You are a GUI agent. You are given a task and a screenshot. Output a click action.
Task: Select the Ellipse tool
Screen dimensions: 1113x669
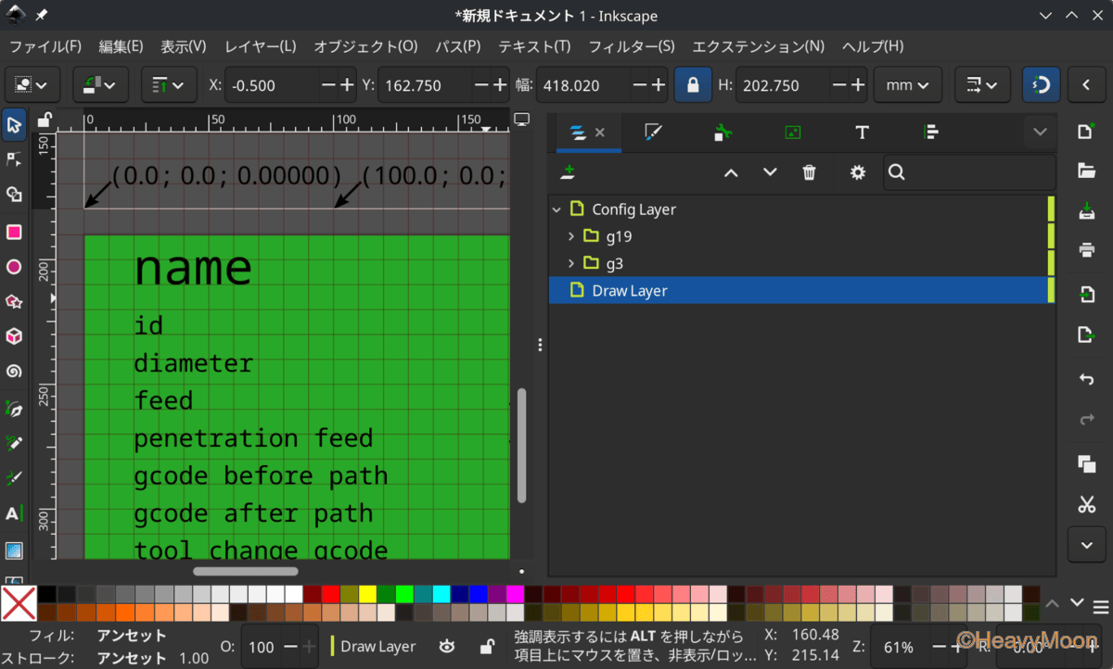coord(14,267)
